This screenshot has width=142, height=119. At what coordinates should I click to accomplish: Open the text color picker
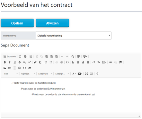[x=74, y=74]
